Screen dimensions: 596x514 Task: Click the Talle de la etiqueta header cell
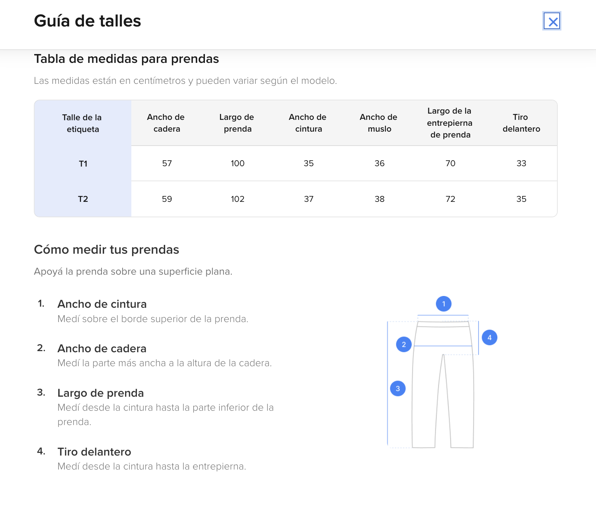point(83,123)
